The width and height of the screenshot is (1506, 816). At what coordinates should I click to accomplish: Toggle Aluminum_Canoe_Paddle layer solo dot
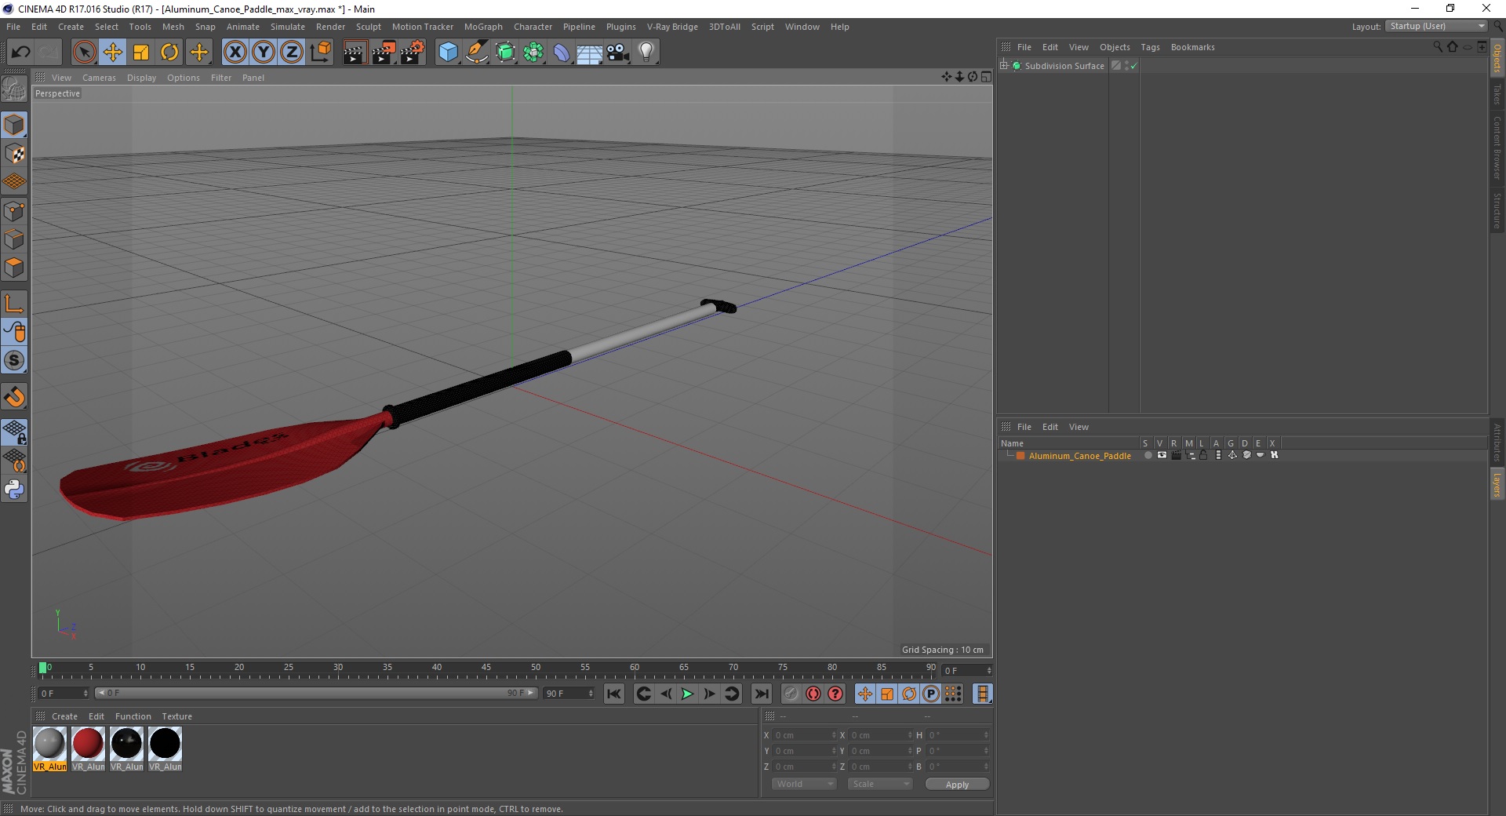1148,455
